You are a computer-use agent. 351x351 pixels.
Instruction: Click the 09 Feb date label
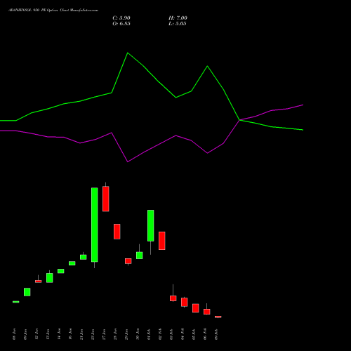[216, 334]
